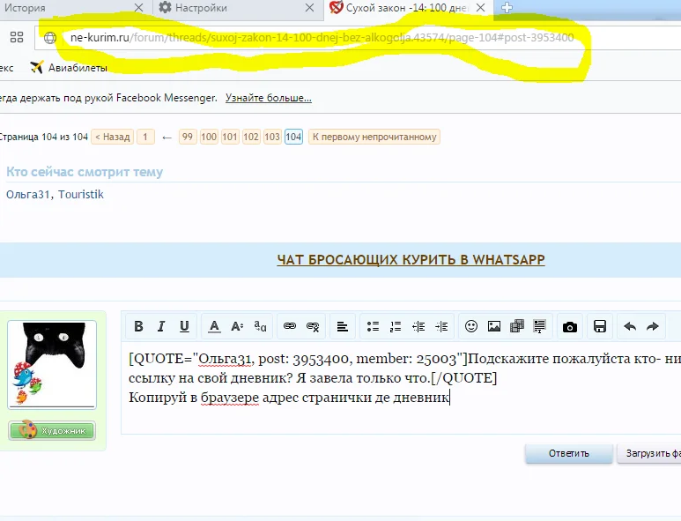This screenshot has width=681, height=521.
Task: Follow the Узнайте больше link
Action: coord(269,98)
